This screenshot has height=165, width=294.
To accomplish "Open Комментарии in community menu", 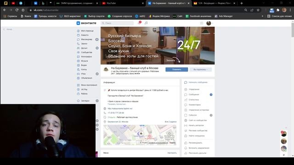I will pos(192,105).
